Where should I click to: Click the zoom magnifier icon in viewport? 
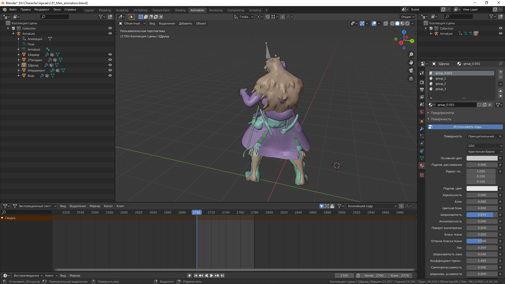pos(411,54)
